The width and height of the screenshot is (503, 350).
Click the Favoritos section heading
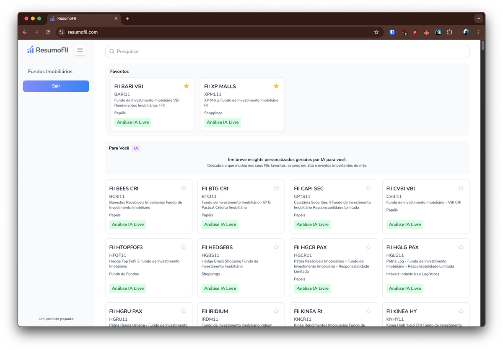(x=119, y=72)
